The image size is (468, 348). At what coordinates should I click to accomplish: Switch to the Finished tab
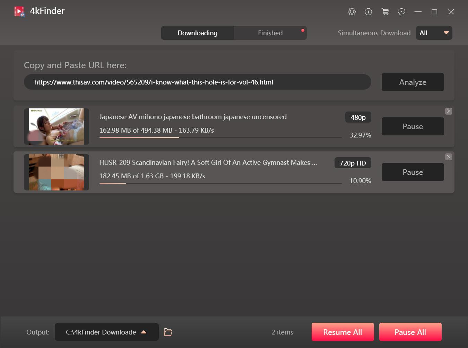270,33
